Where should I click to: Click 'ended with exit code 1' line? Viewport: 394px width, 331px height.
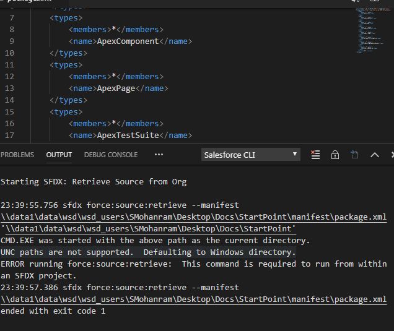[53, 311]
